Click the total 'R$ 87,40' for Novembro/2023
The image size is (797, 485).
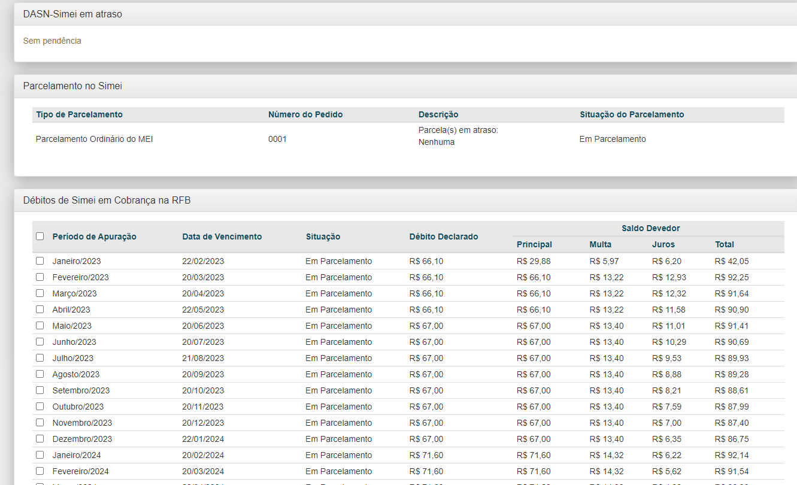pyautogui.click(x=732, y=423)
